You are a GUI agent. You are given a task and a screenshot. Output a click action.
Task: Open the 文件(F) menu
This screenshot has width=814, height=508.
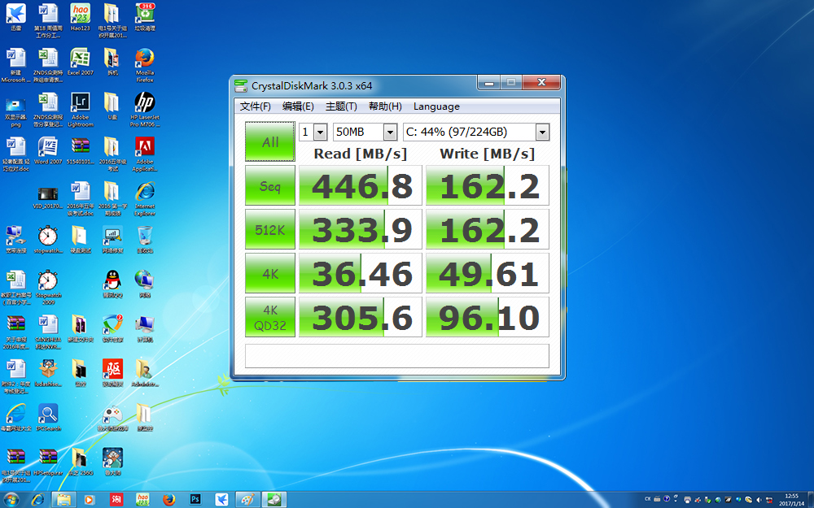[256, 106]
